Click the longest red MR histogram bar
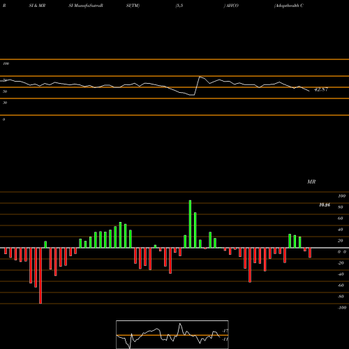The width and height of the screenshot is (349, 349). pyautogui.click(x=40, y=276)
